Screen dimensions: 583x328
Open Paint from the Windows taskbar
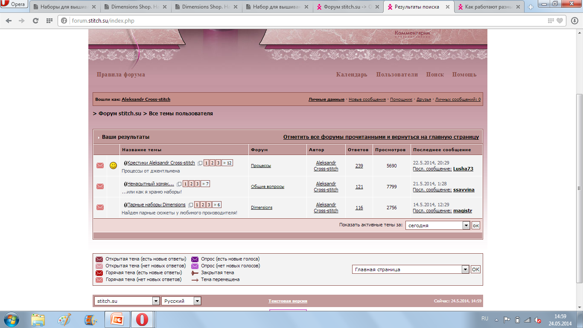point(64,319)
